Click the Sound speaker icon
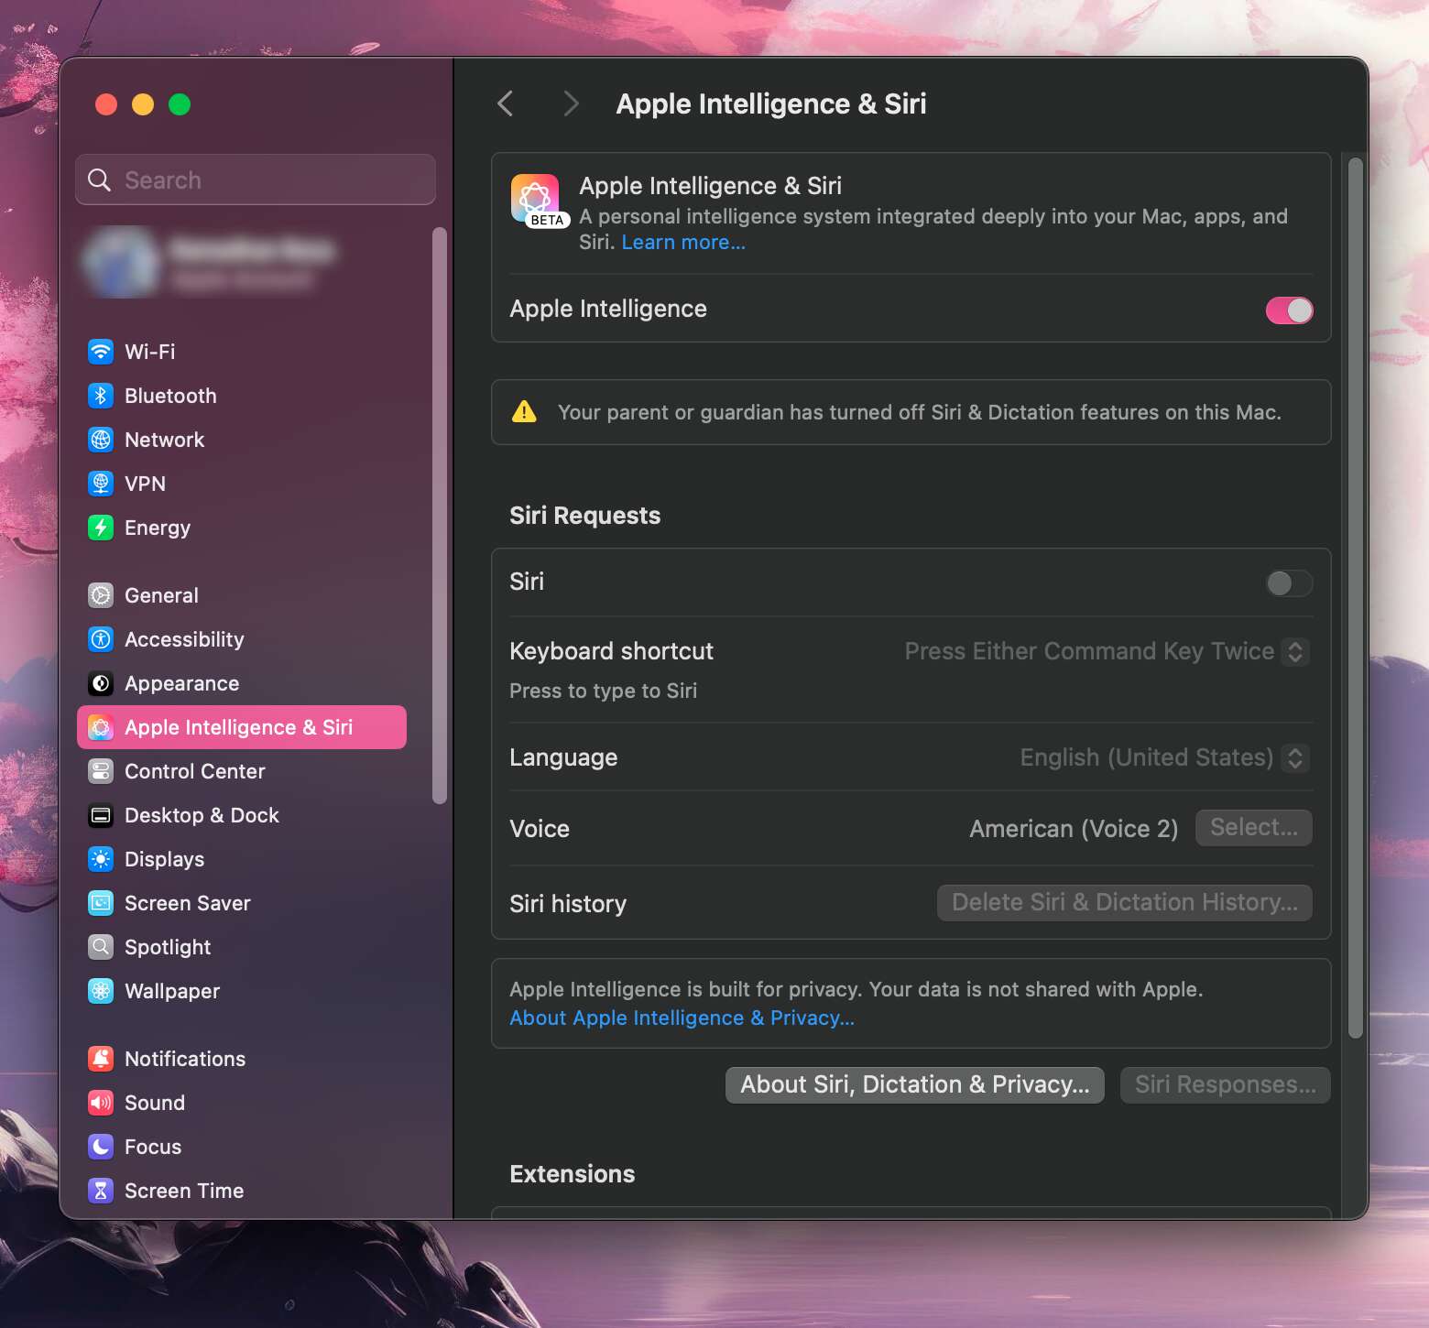The image size is (1429, 1328). [101, 1103]
